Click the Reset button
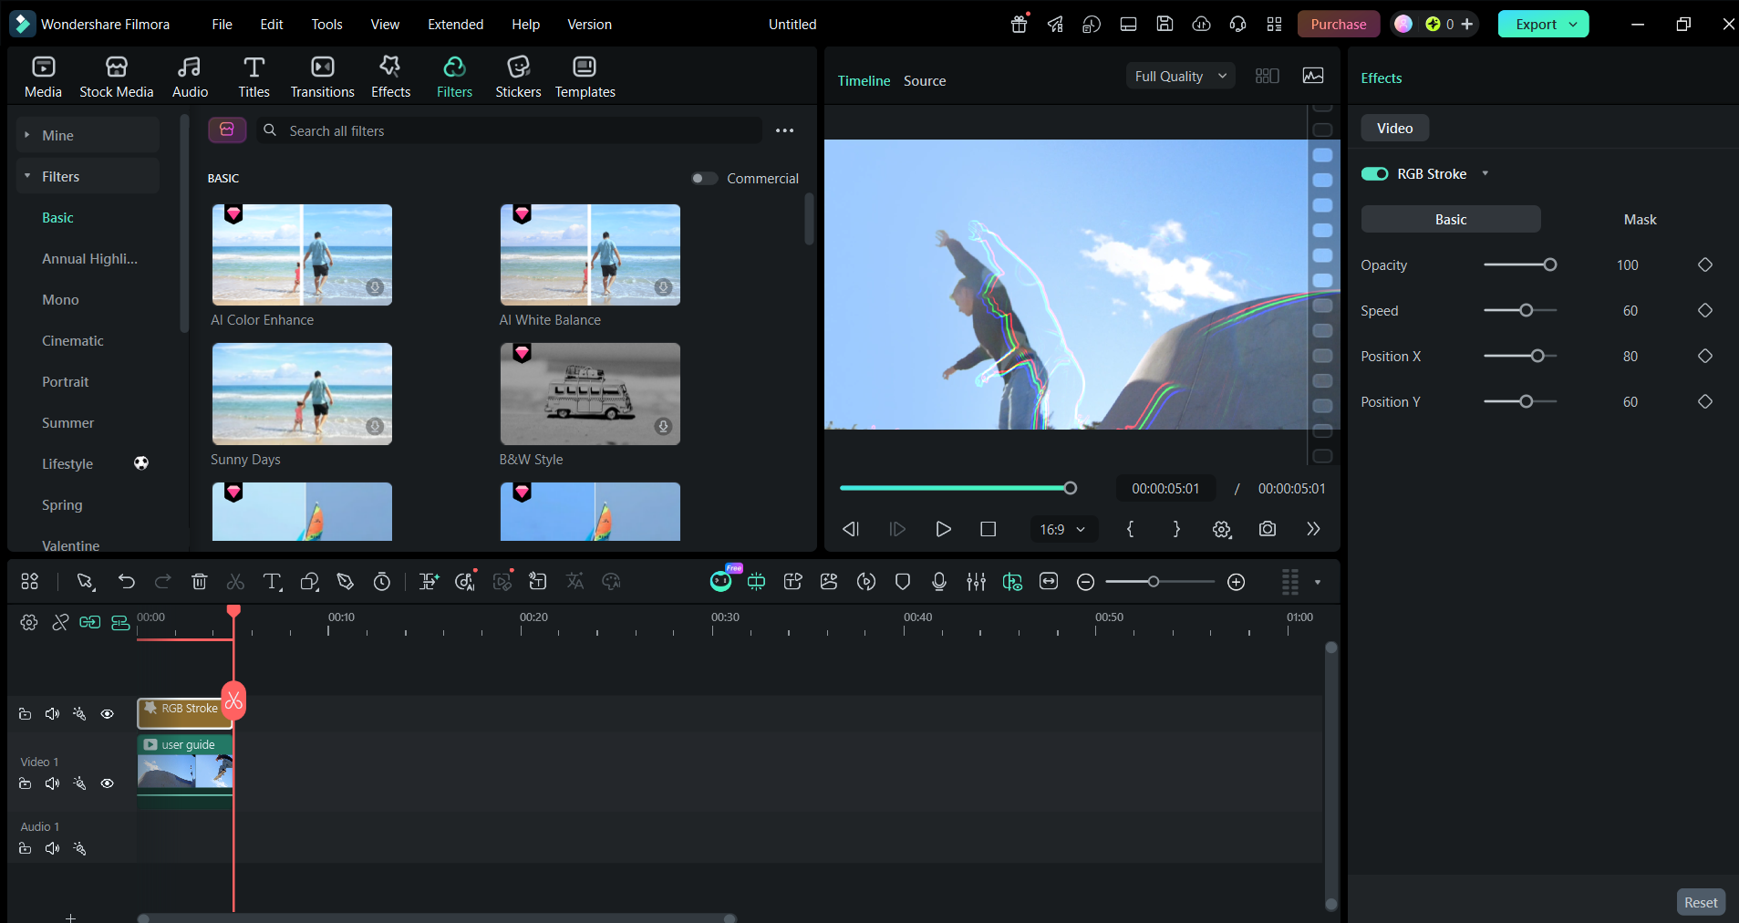Screen dimensions: 1739x923 click(x=1701, y=902)
